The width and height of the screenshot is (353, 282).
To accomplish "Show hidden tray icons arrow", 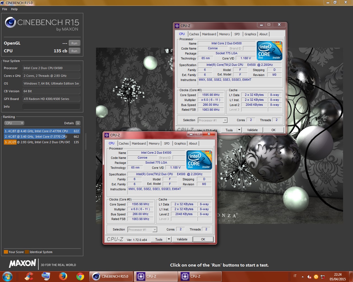I will tap(303, 276).
